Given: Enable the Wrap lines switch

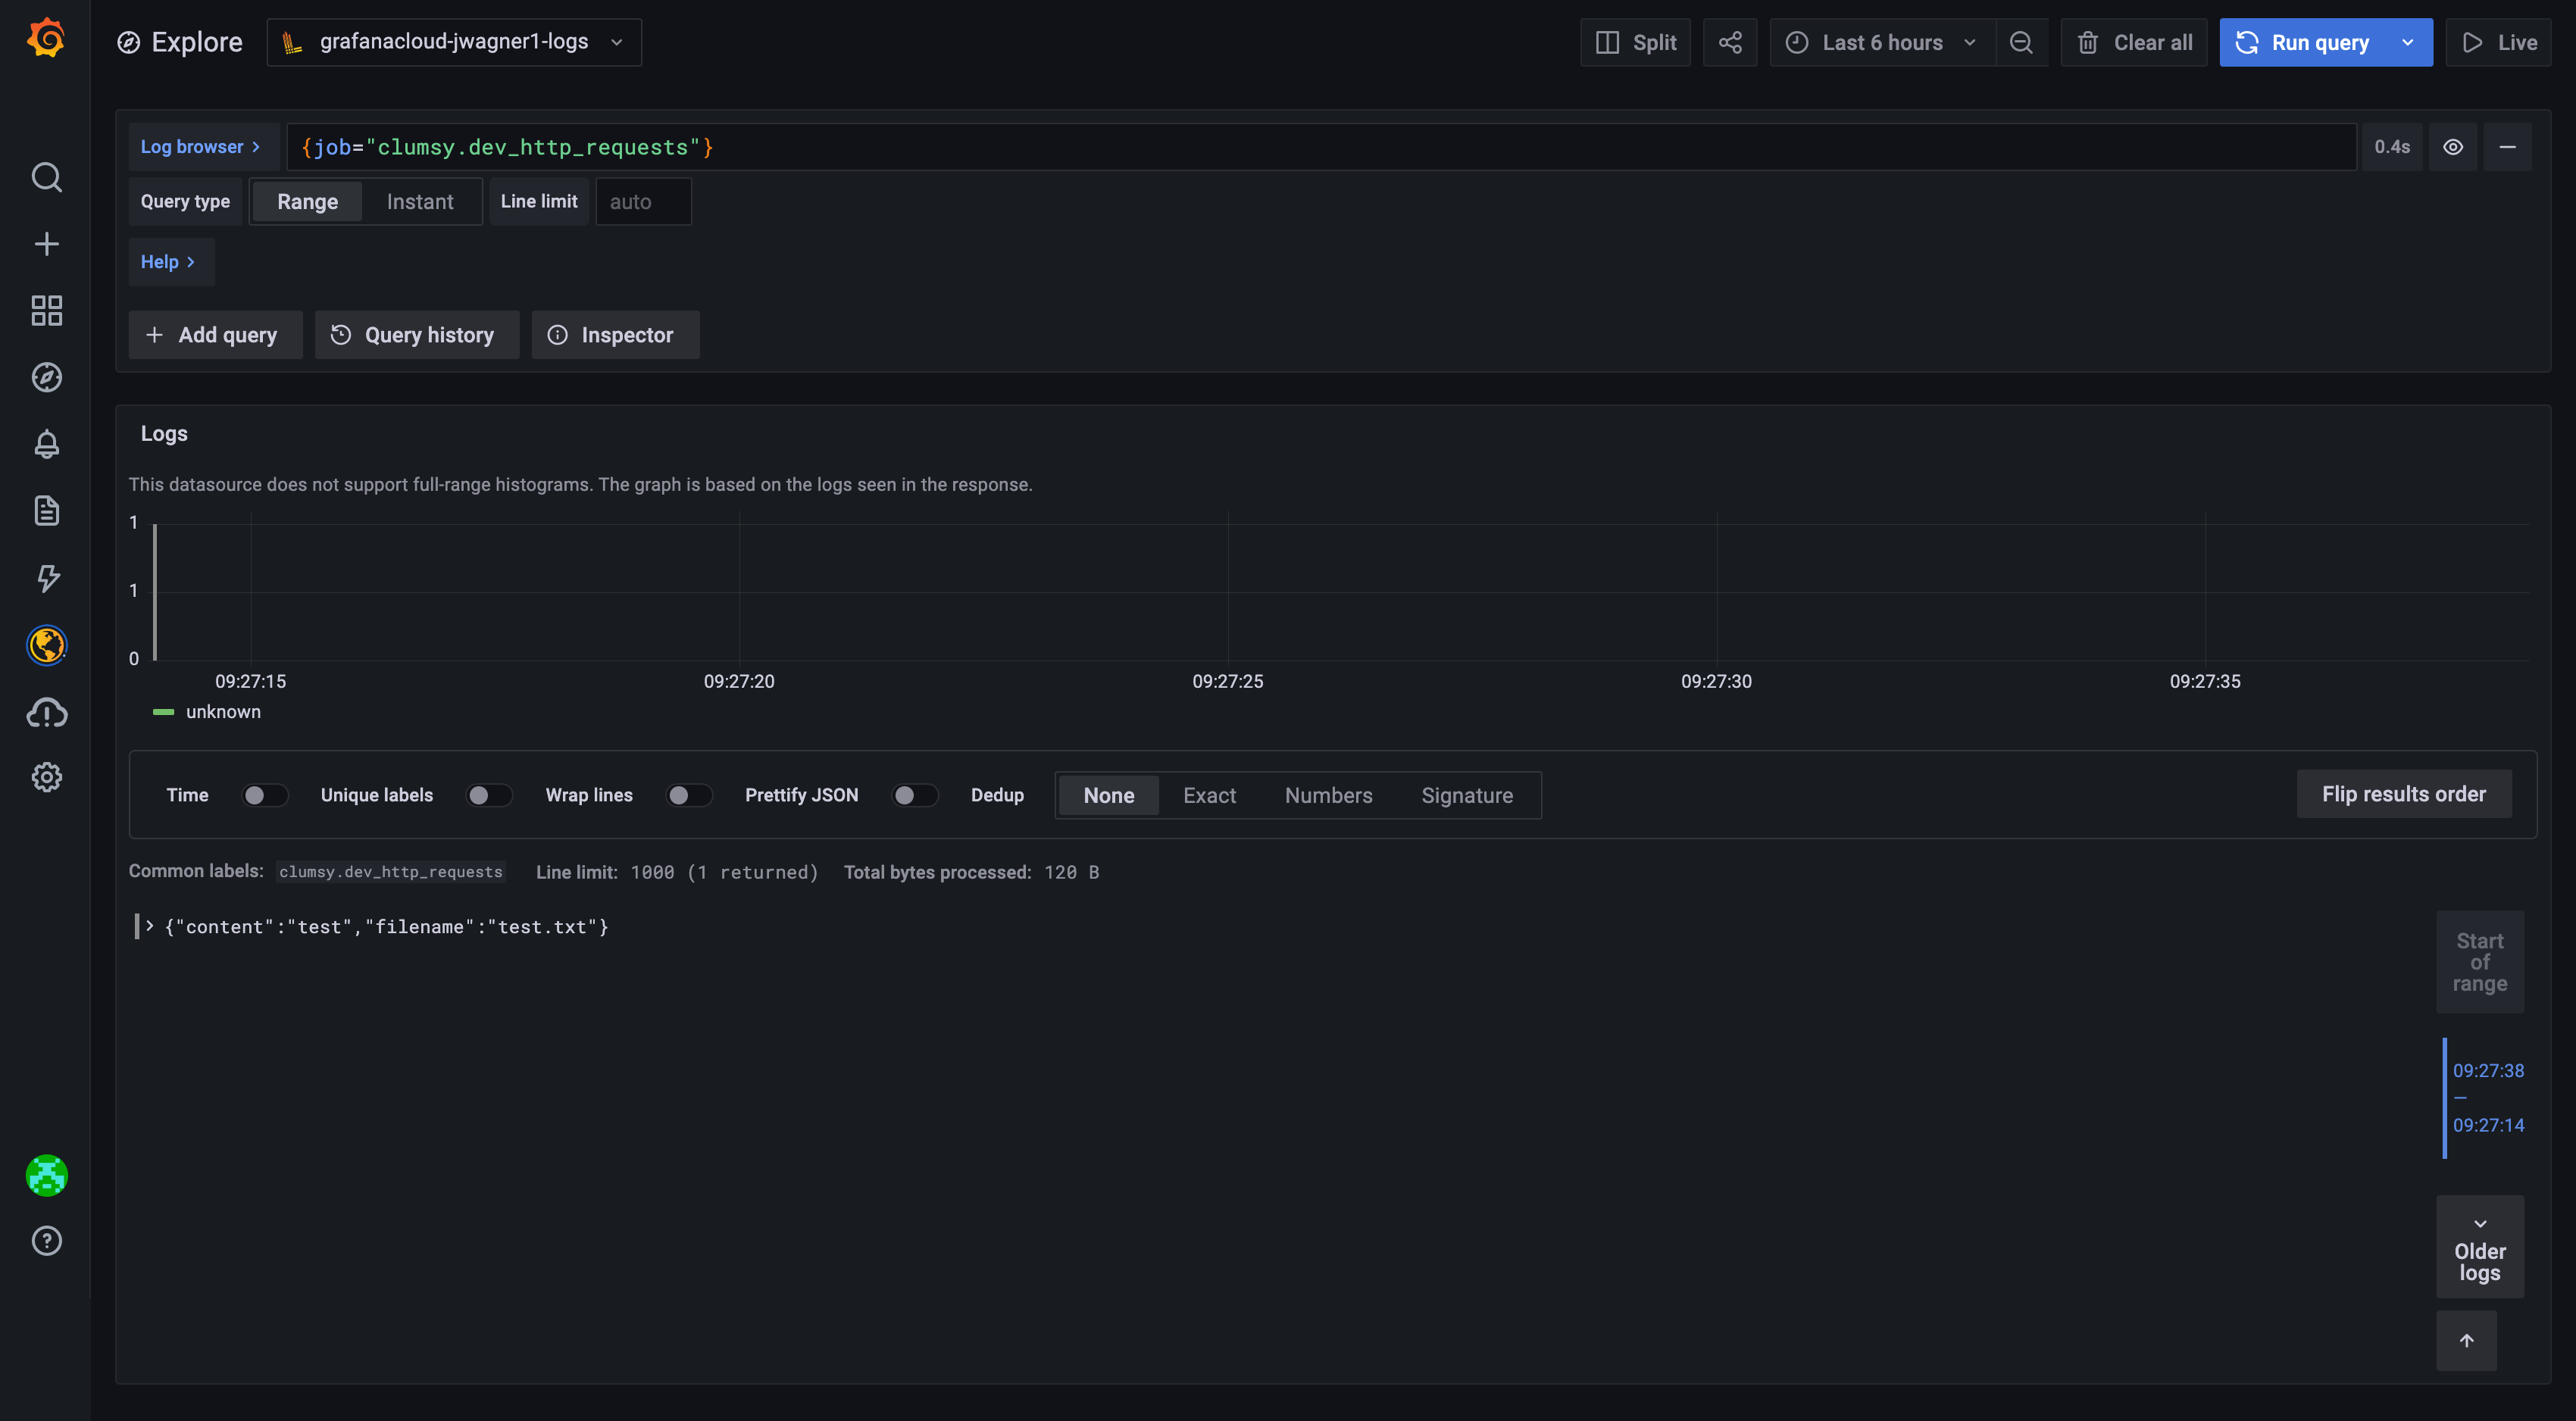Looking at the screenshot, I should coord(689,795).
